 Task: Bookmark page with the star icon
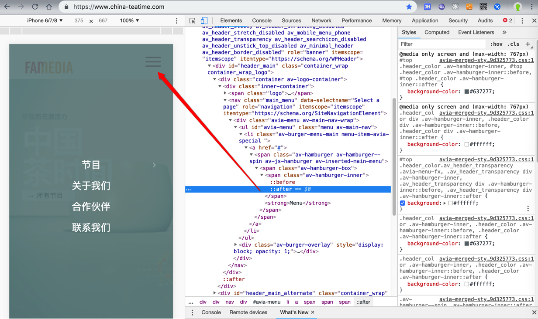point(409,7)
